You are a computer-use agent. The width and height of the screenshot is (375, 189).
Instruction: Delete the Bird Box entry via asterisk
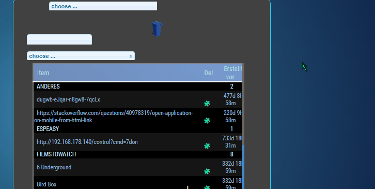(207, 187)
